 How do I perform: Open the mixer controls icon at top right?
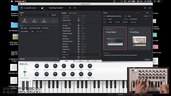(x=150, y=8)
